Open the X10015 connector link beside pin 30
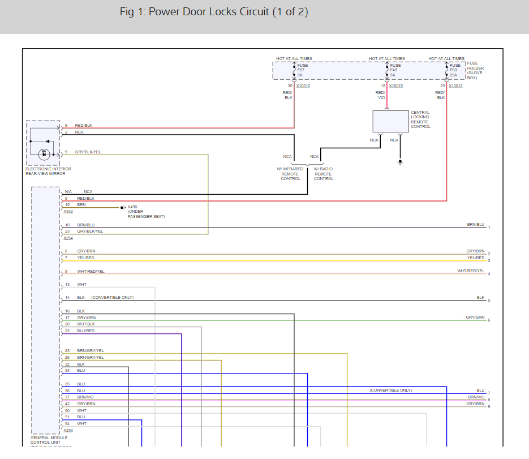This screenshot has height=459, width=529. point(303,85)
